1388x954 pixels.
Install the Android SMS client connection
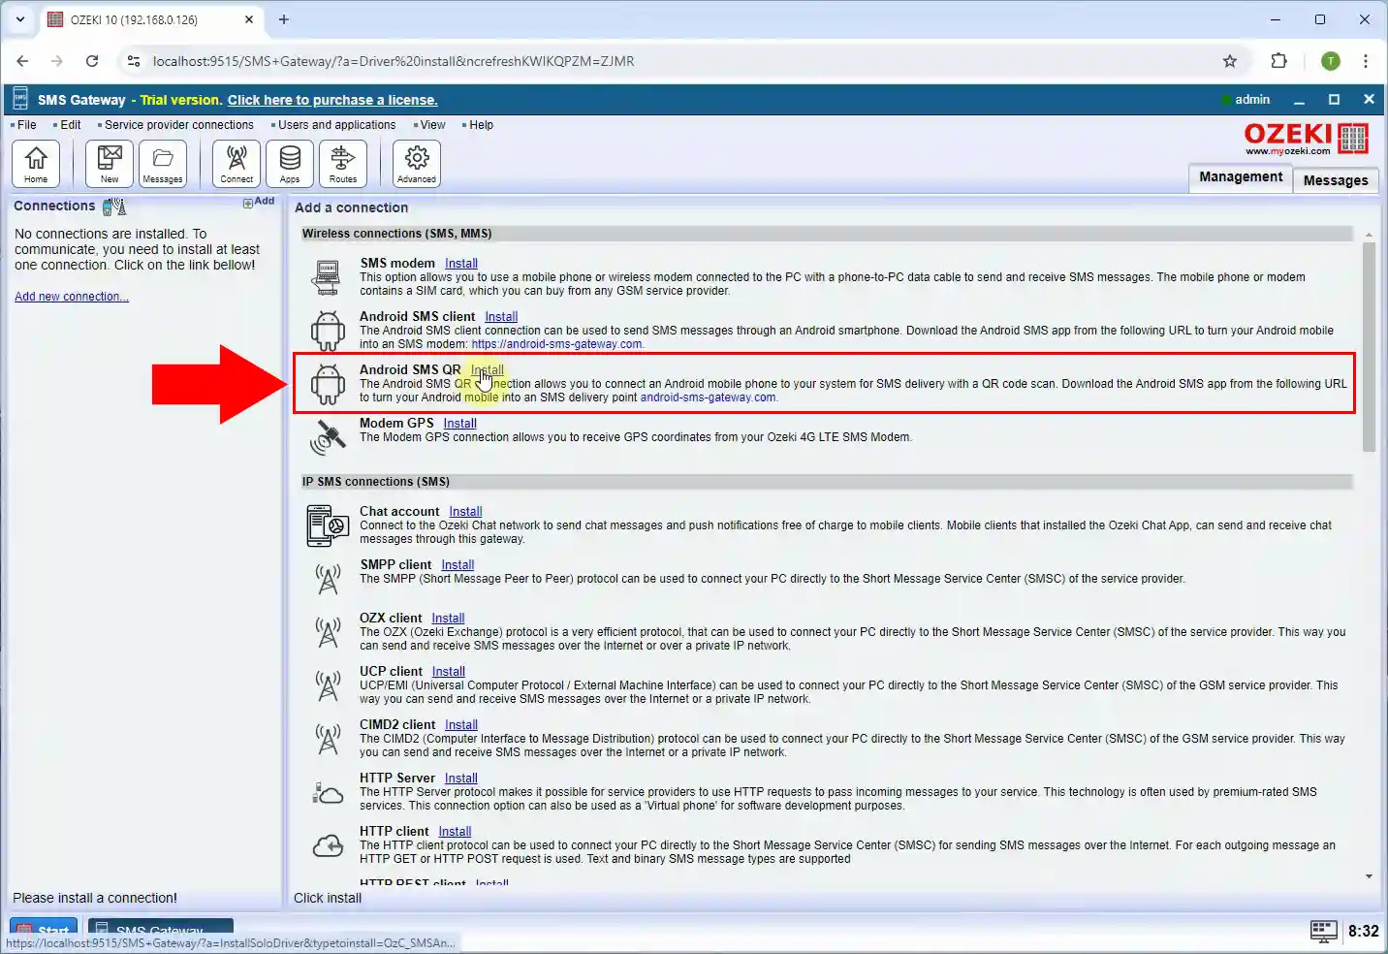501,317
